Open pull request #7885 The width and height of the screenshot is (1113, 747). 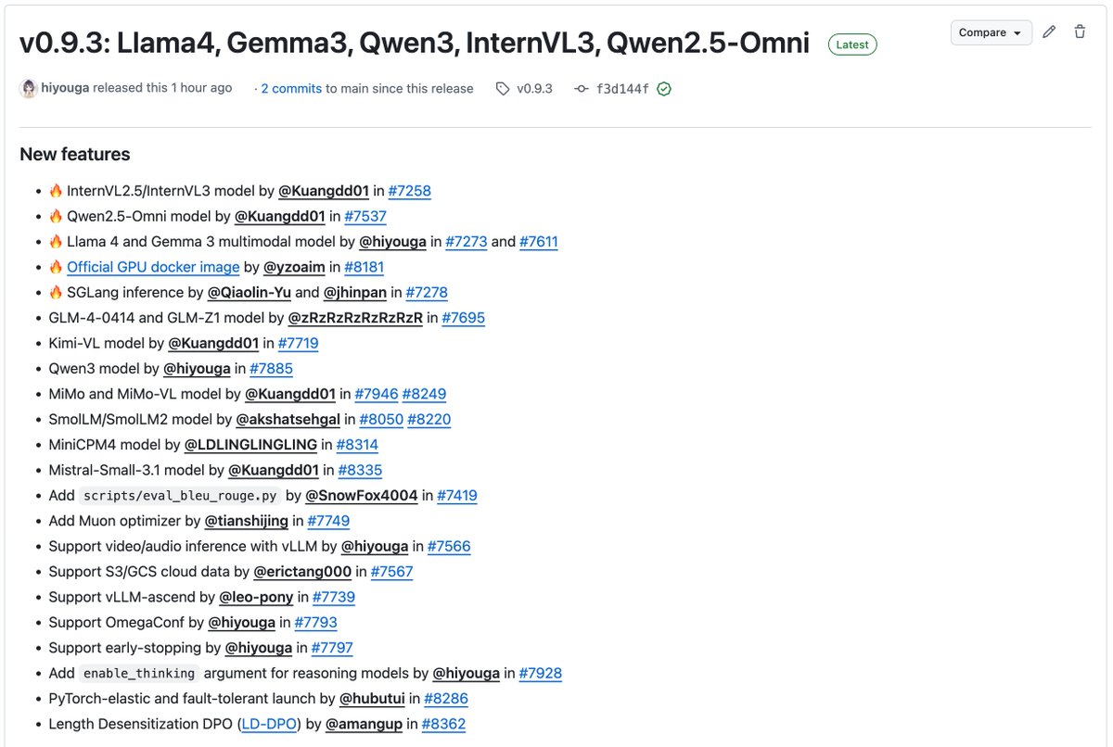[271, 368]
